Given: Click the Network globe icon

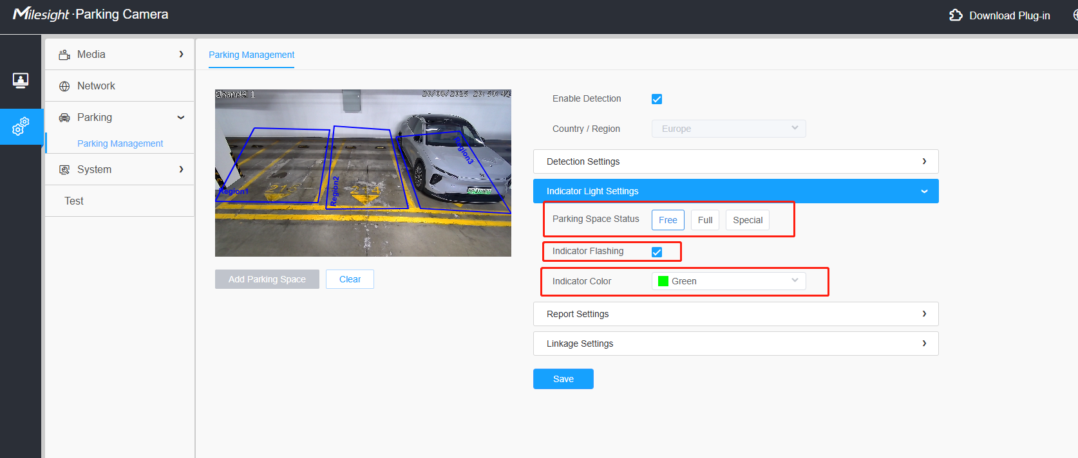Looking at the screenshot, I should point(64,86).
